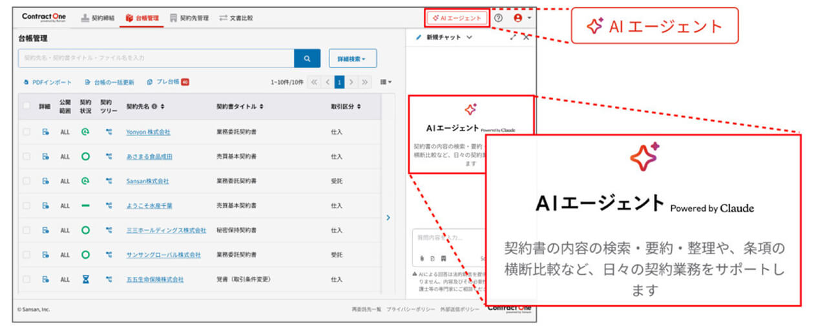Expand the 新規チャット dropdown
This screenshot has width=827, height=335.
pos(469,38)
